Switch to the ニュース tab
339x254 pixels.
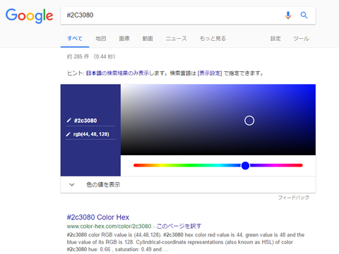click(177, 38)
